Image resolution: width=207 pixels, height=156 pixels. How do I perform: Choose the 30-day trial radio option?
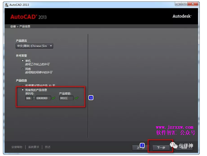coord(23,85)
